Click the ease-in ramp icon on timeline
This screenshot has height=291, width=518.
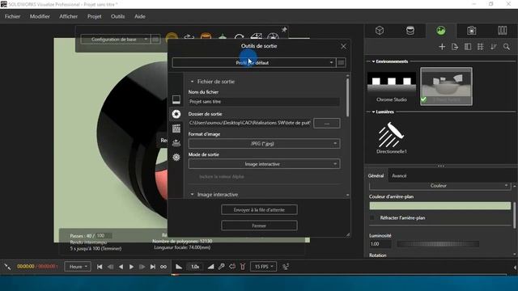coord(179,267)
